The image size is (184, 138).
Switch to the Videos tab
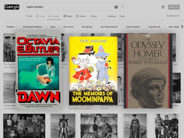(x=81, y=16)
